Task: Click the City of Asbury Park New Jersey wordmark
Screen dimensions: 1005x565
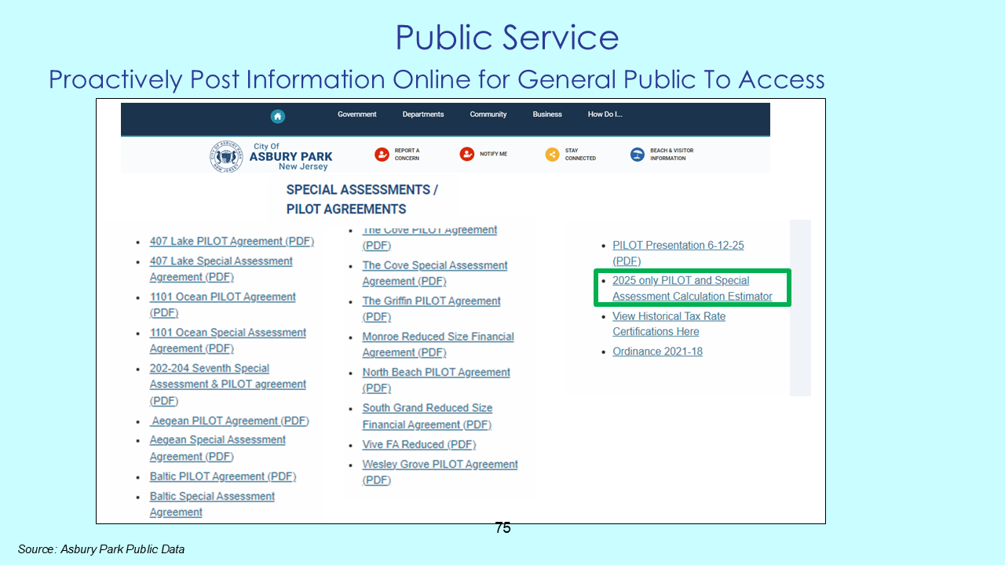Action: point(291,156)
